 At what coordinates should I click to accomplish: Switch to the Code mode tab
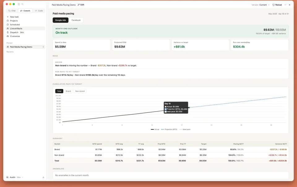[x=39, y=11]
